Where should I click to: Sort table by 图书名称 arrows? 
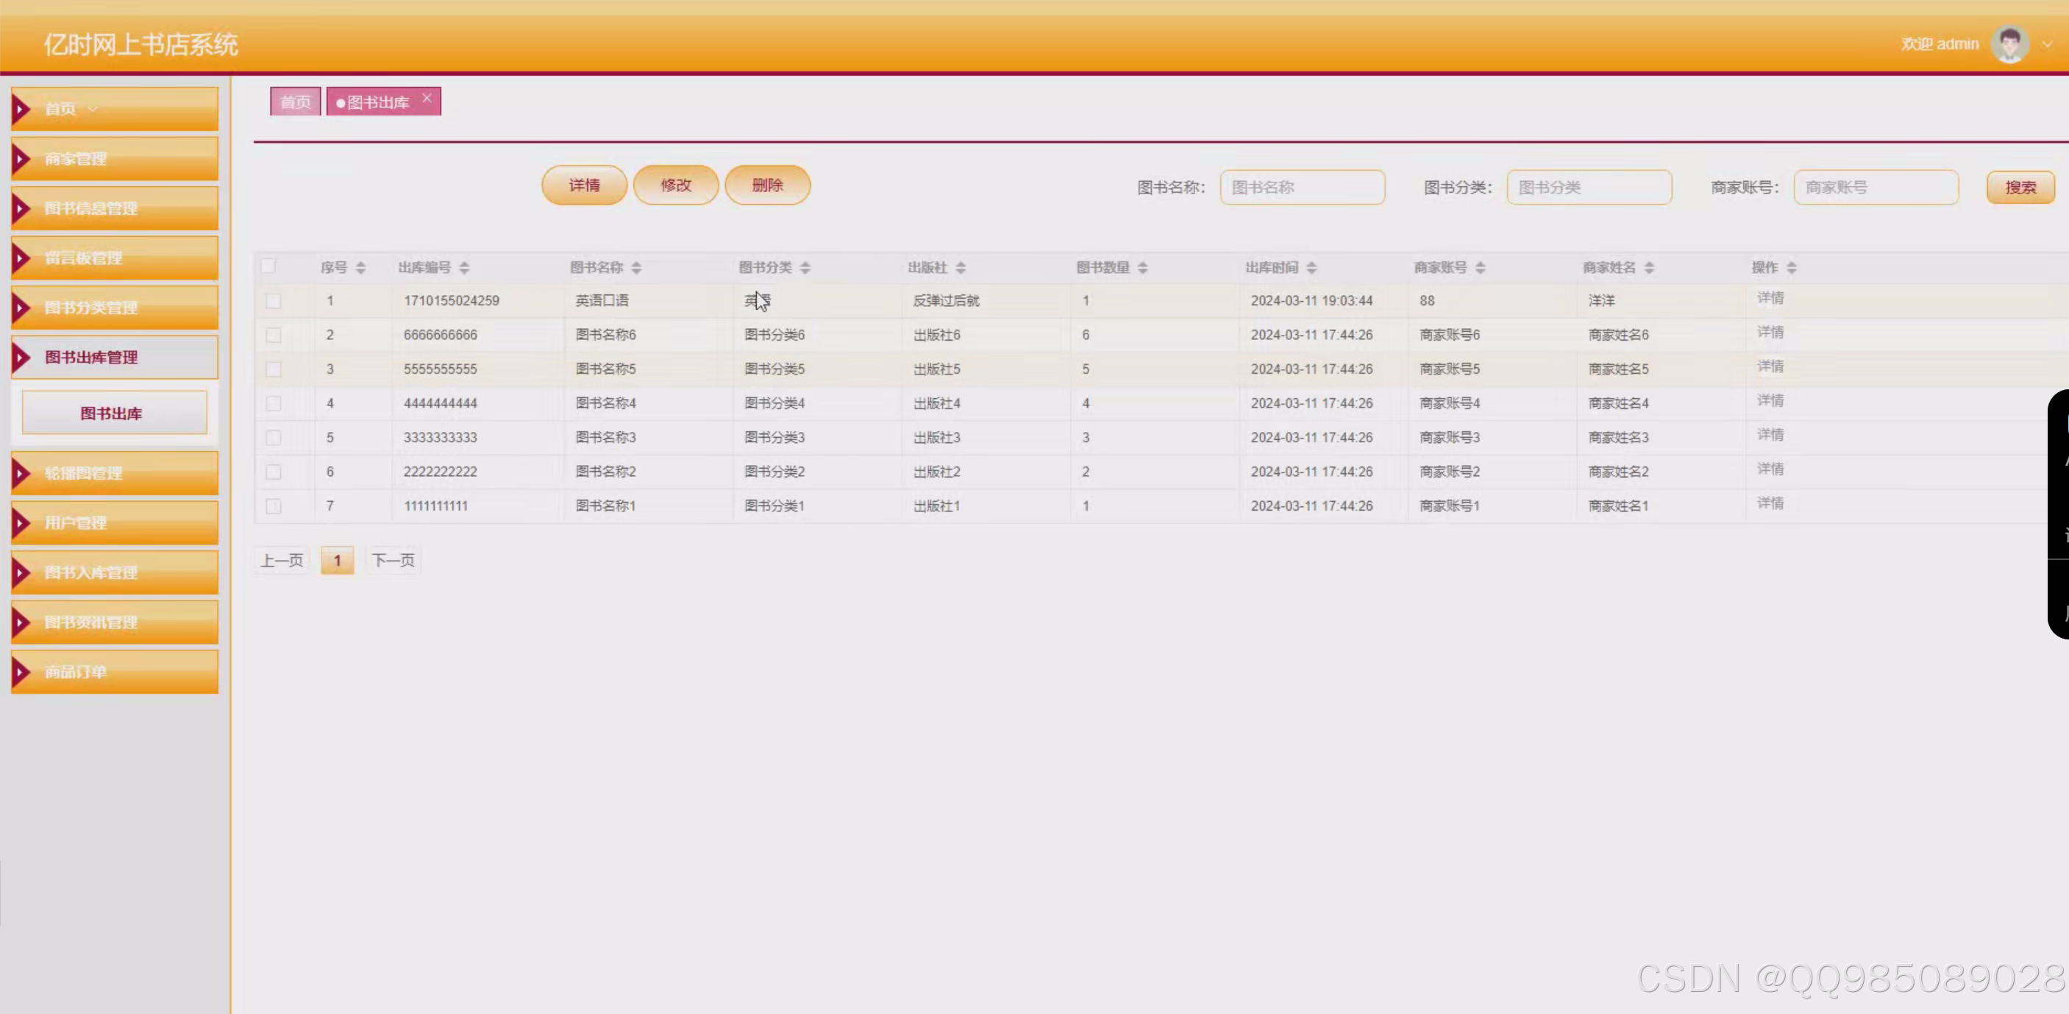636,268
